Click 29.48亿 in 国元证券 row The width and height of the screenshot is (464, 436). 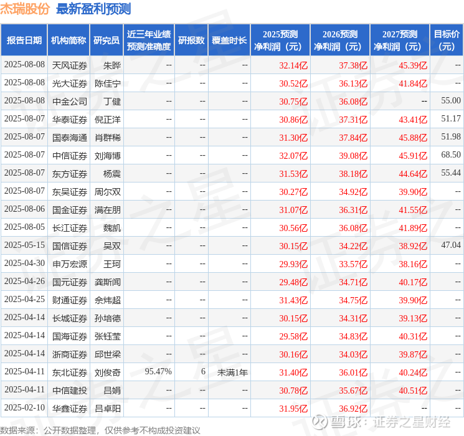click(293, 282)
